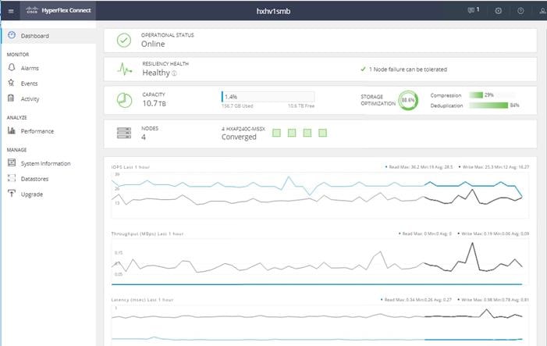
Task: Click the Throughput Last 1 hour chart
Action: click(320, 262)
